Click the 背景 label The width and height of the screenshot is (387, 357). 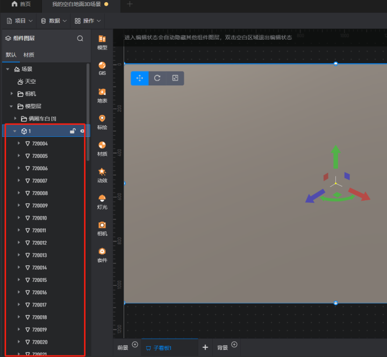point(222,348)
